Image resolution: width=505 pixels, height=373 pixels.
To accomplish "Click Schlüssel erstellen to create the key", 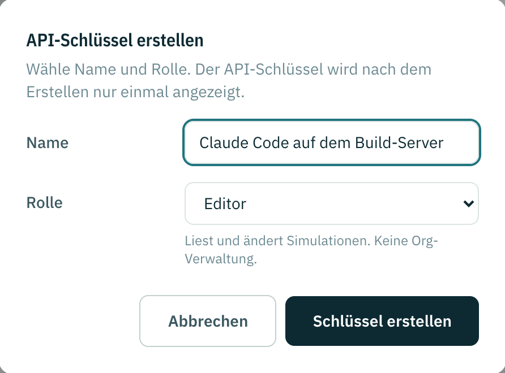I will click(x=382, y=321).
